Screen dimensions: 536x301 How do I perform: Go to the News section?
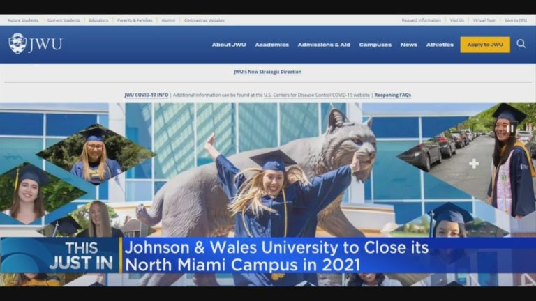408,45
